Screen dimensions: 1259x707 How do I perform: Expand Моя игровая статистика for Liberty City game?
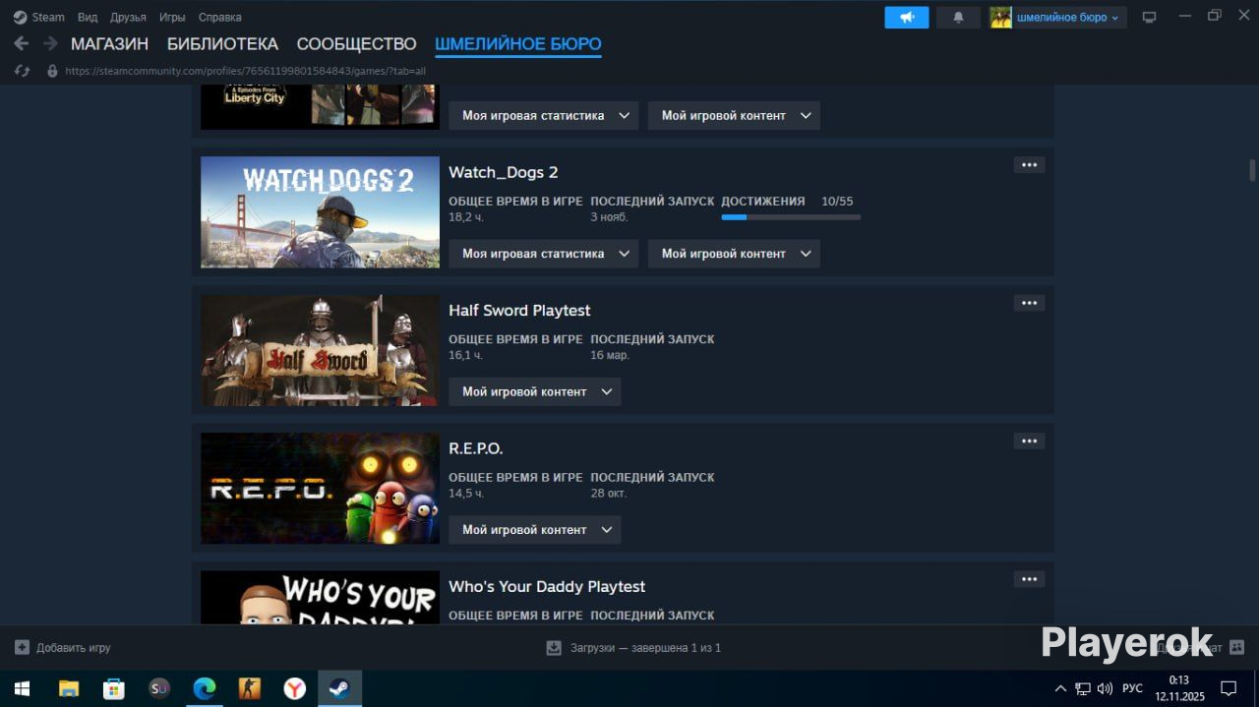click(x=544, y=115)
